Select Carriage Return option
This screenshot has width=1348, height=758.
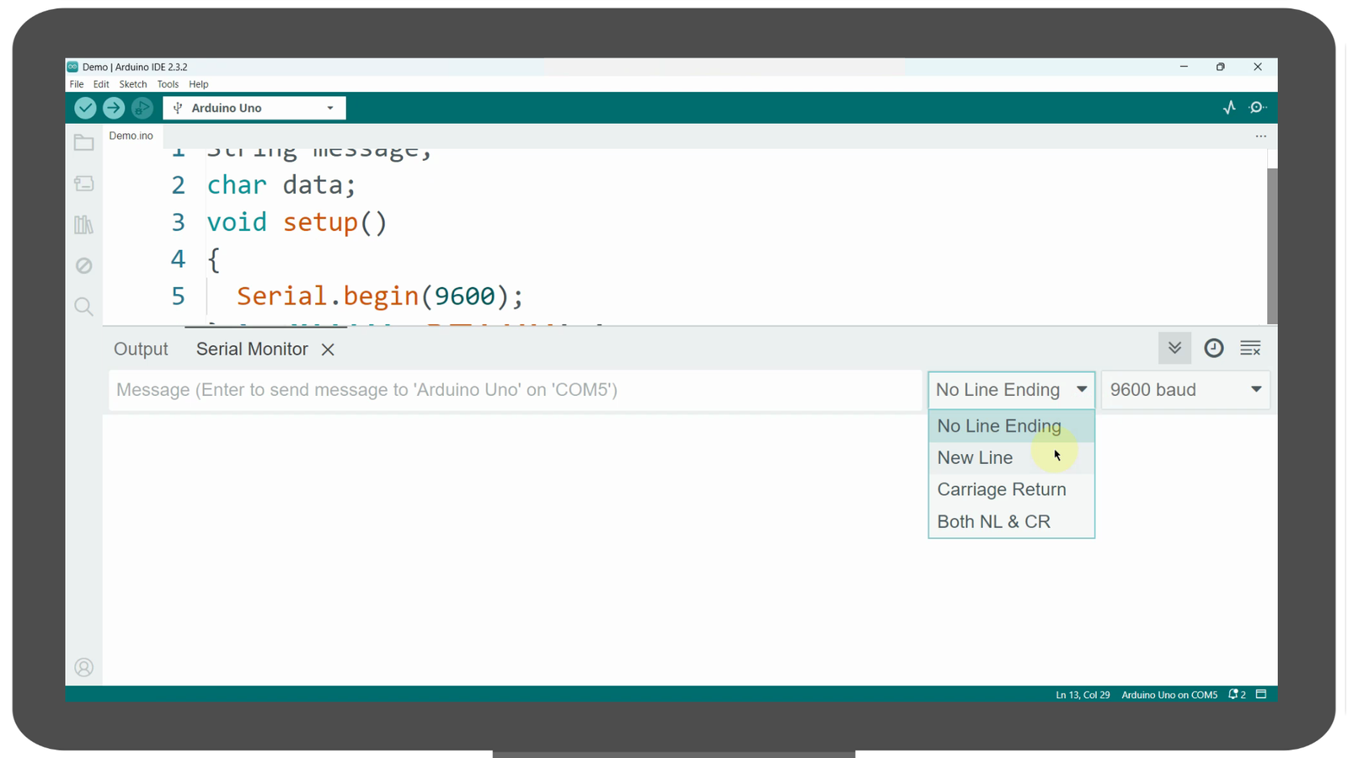tap(1011, 489)
